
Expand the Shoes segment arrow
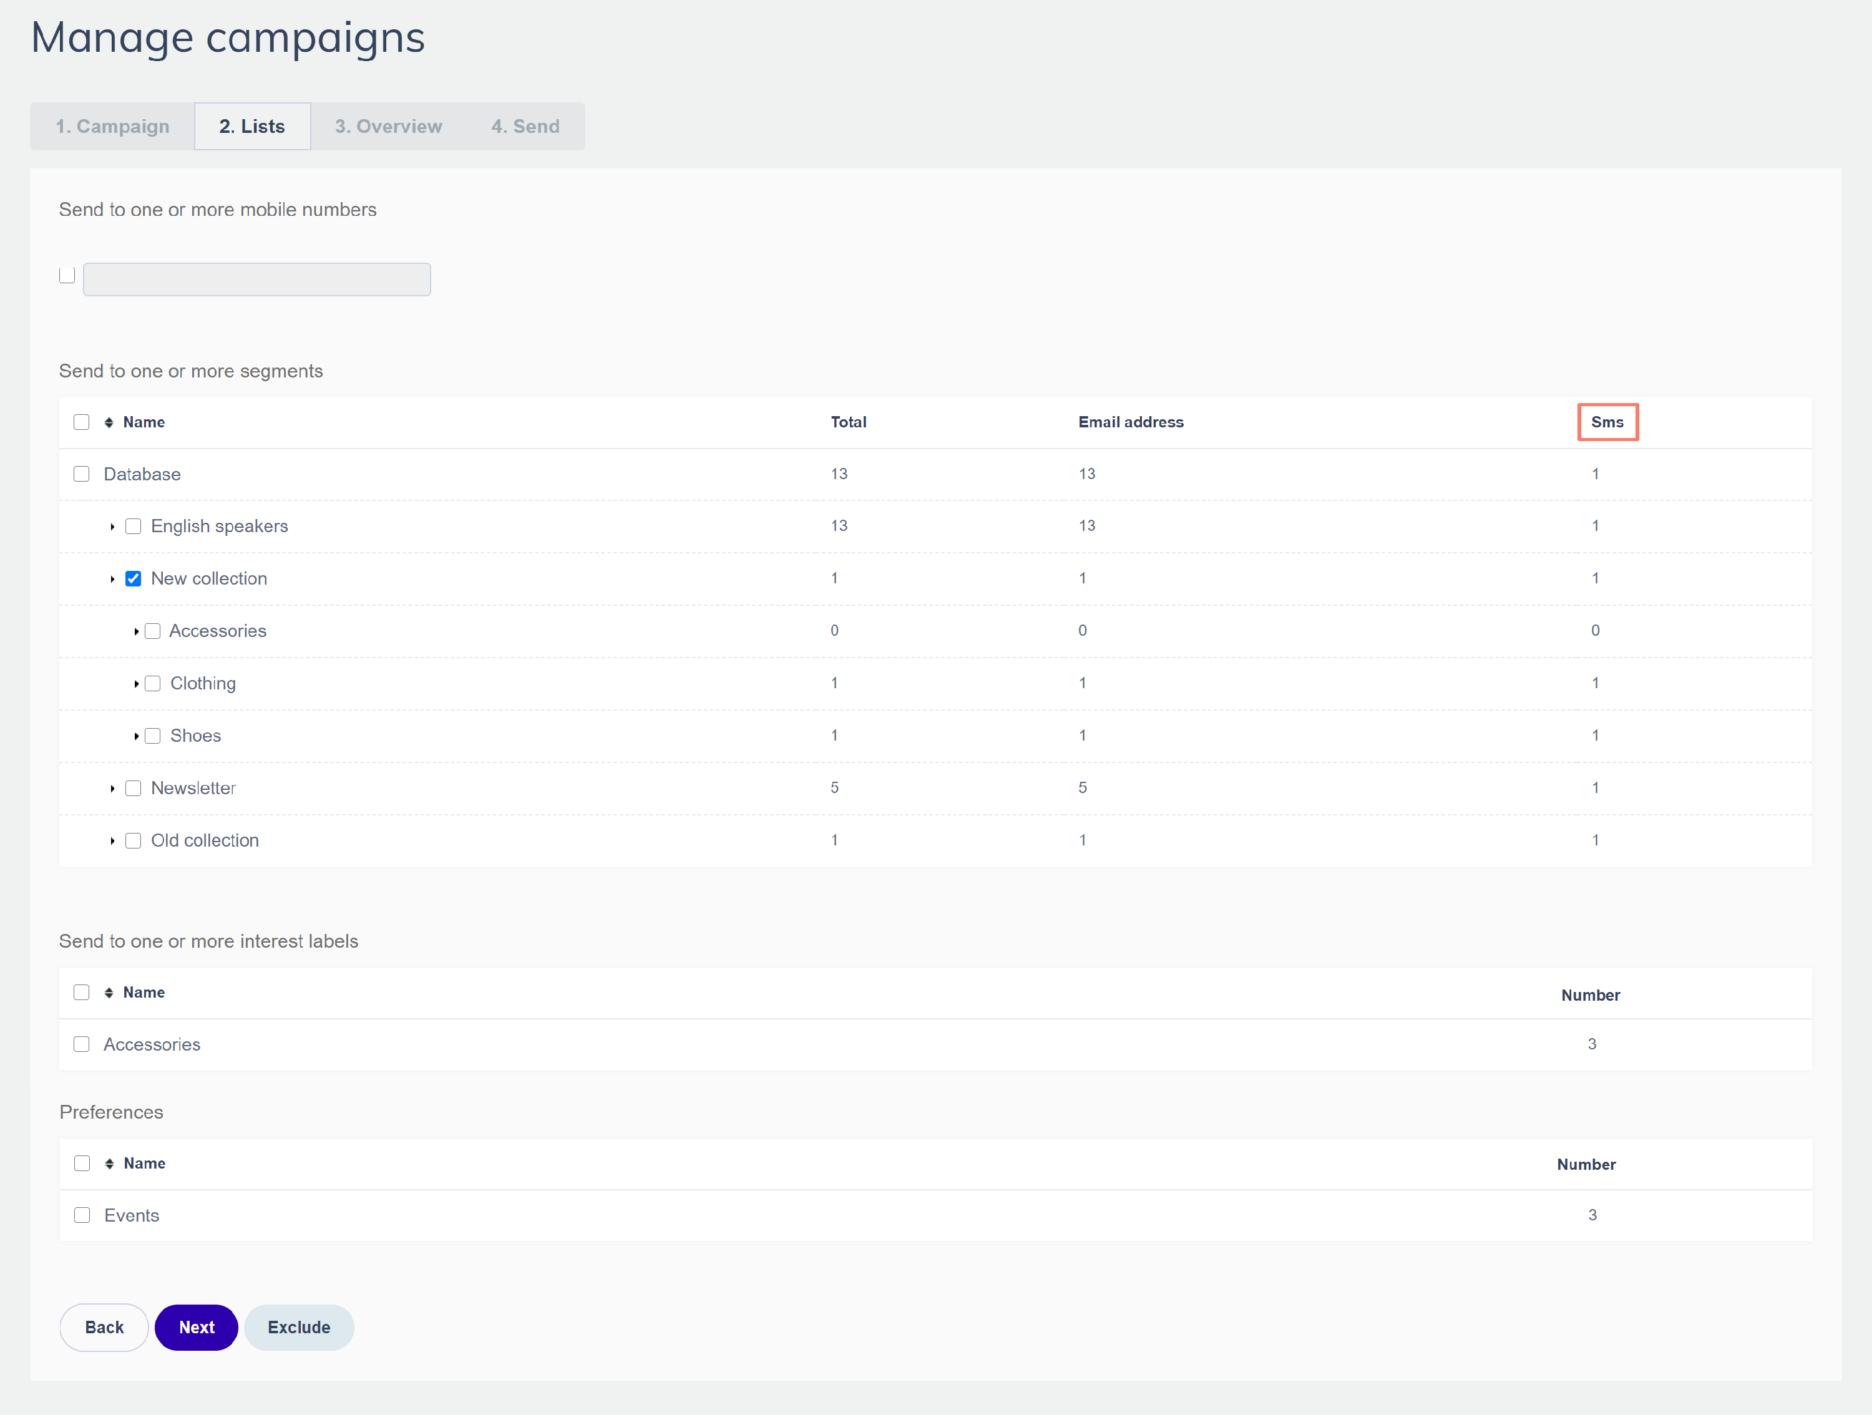136,737
